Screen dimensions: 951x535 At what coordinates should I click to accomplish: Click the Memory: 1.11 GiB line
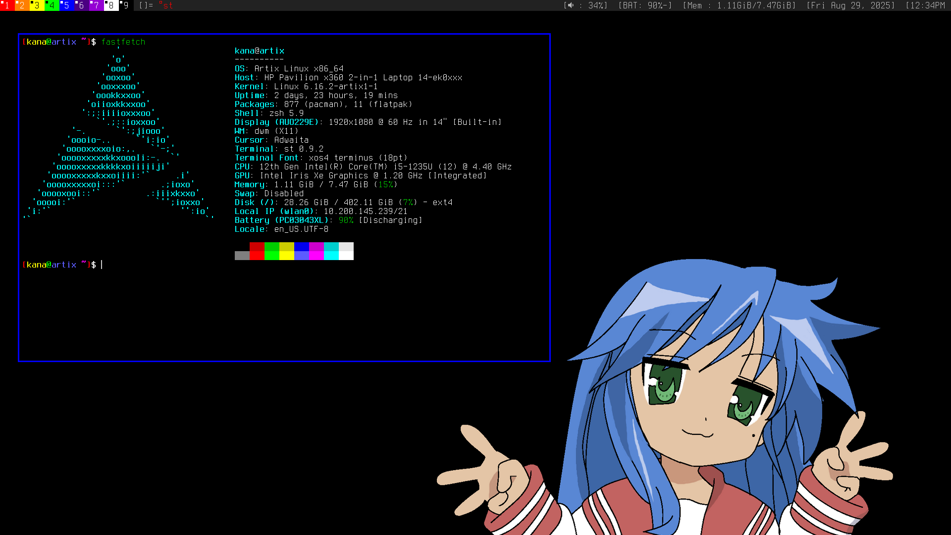pyautogui.click(x=317, y=185)
